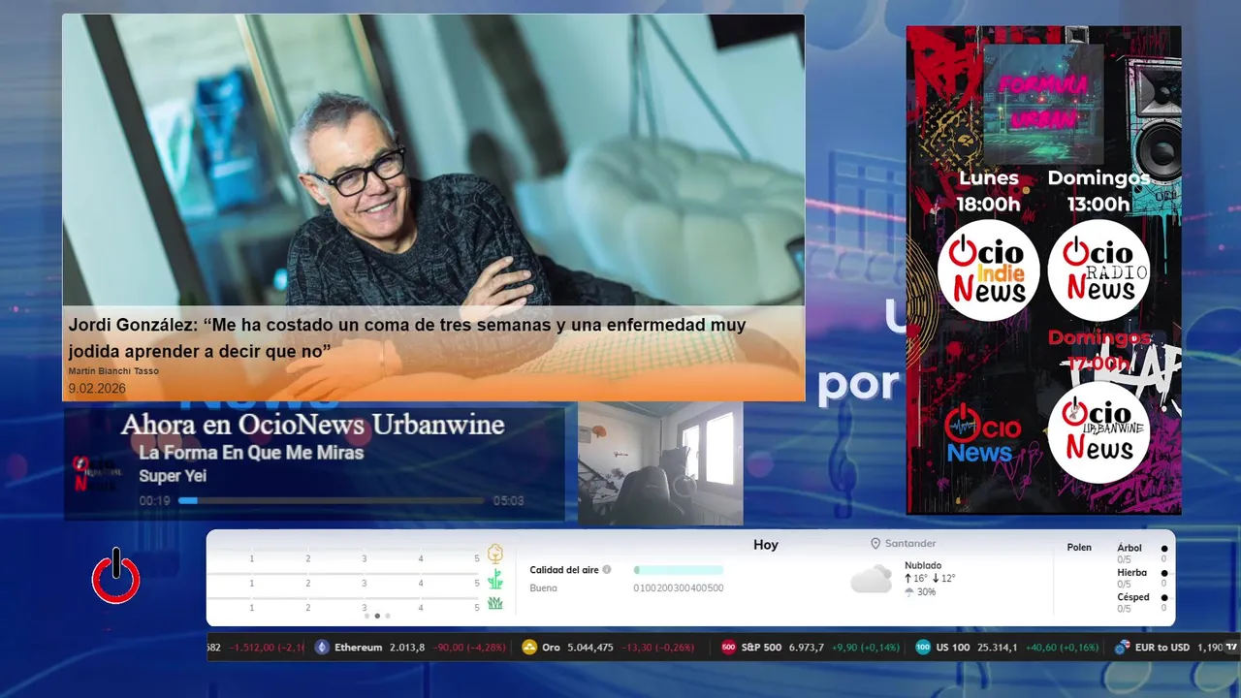Click the elapsed time 00:19
This screenshot has width=1241, height=698.
pyautogui.click(x=154, y=501)
